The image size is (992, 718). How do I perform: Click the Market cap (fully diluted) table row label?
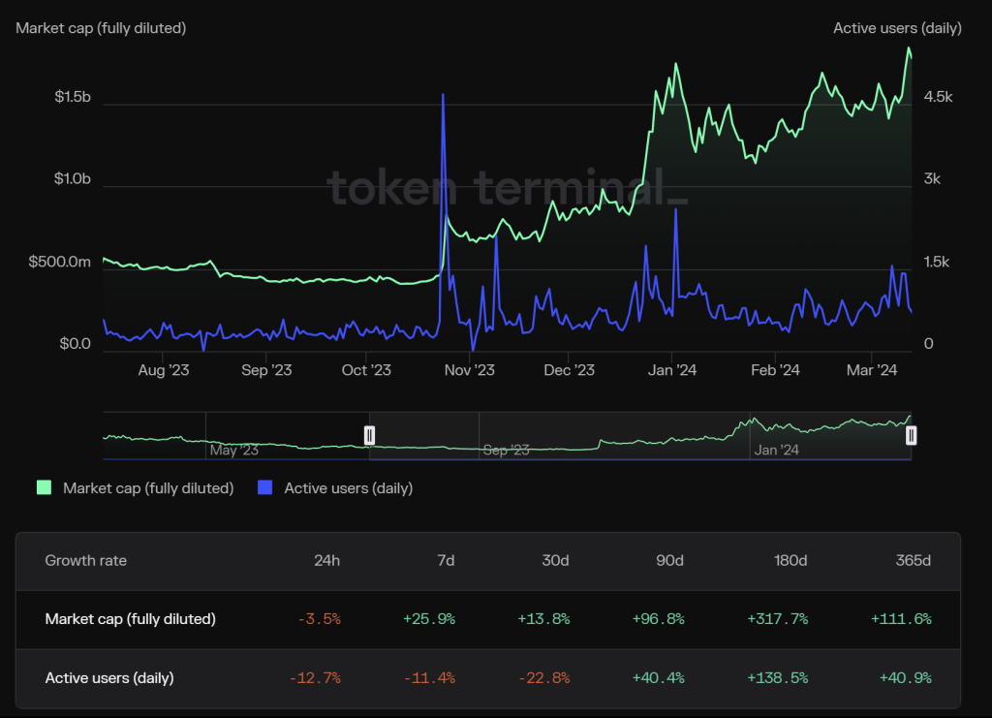point(130,619)
